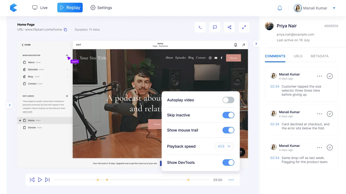Click Priya Nair's profile avatar
The image size is (346, 194).
click(x=269, y=26)
